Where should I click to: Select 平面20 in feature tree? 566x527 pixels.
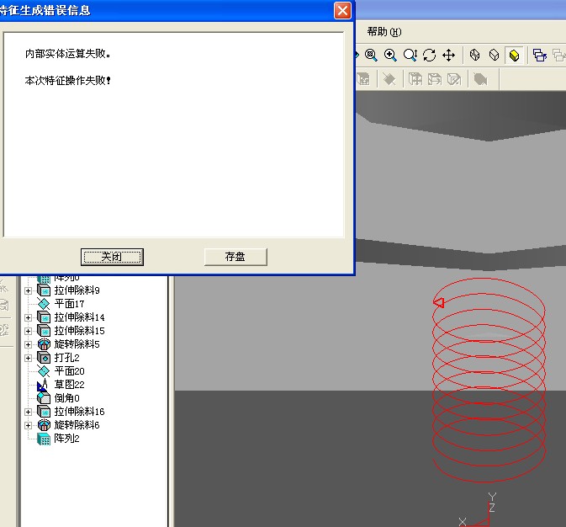click(x=69, y=371)
